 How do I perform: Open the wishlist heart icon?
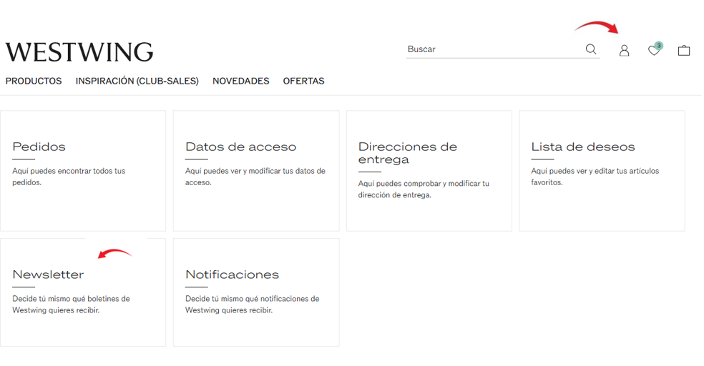click(x=654, y=50)
